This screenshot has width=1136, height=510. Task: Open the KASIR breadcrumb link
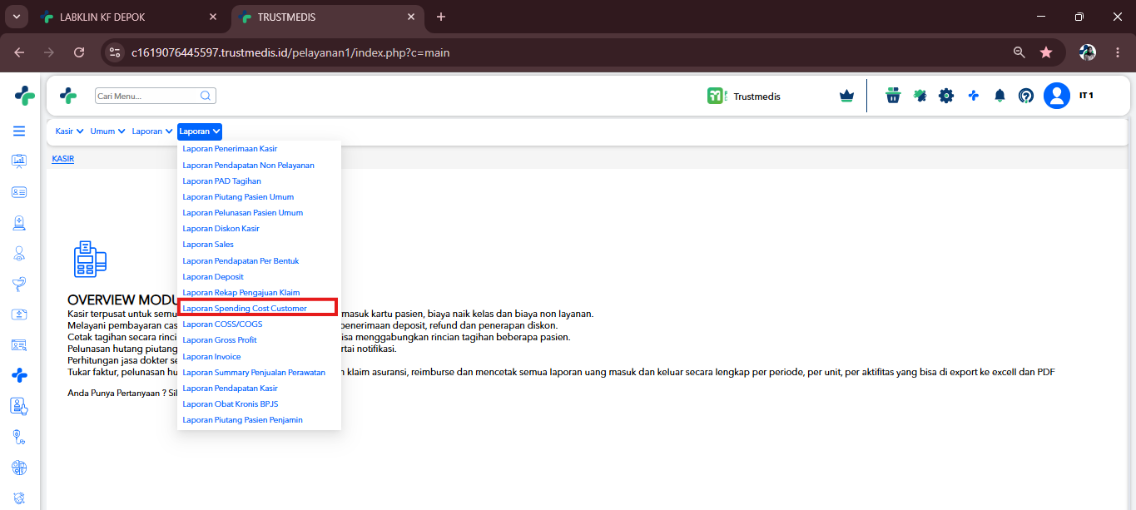tap(63, 158)
